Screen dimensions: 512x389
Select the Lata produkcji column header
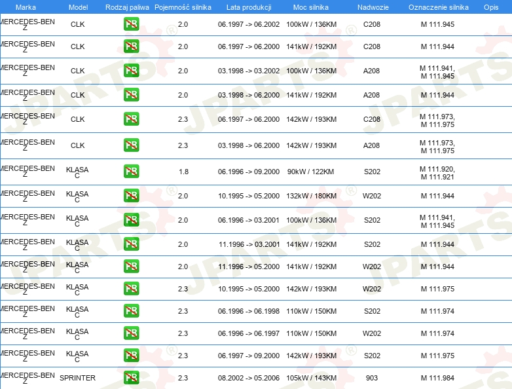(249, 7)
